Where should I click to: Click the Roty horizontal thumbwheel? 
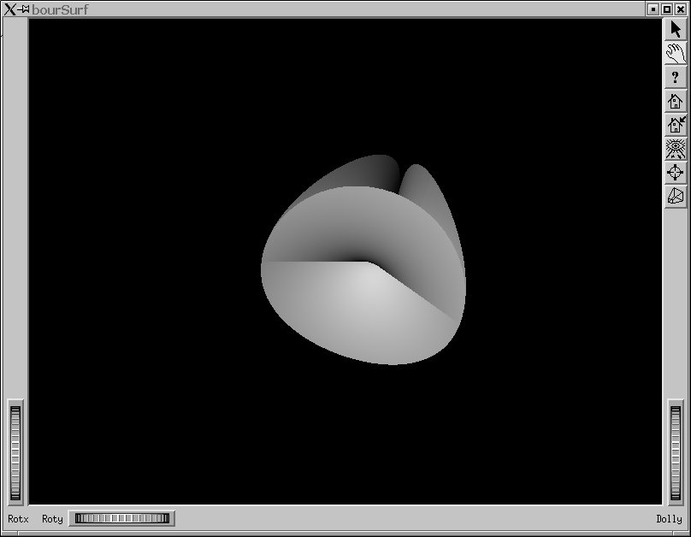click(122, 518)
